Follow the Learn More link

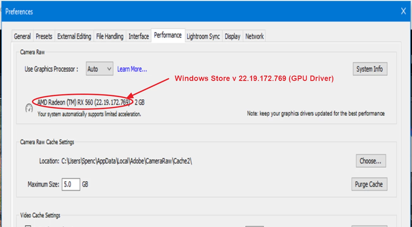coord(132,69)
